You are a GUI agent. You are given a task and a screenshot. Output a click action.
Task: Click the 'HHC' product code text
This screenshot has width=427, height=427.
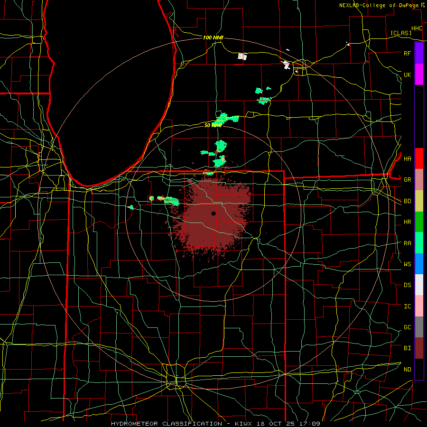(417, 28)
